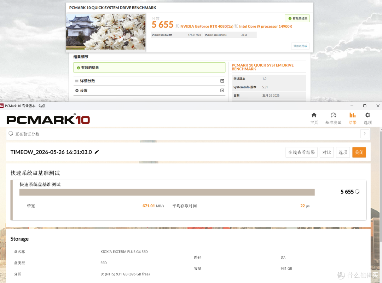Click the question mark help button
382x283 pixels.
364,134
